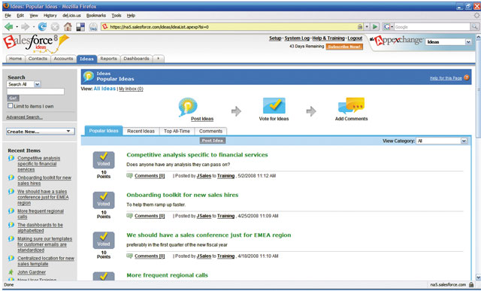Click the green Go arrow beside address bar

tap(375, 27)
